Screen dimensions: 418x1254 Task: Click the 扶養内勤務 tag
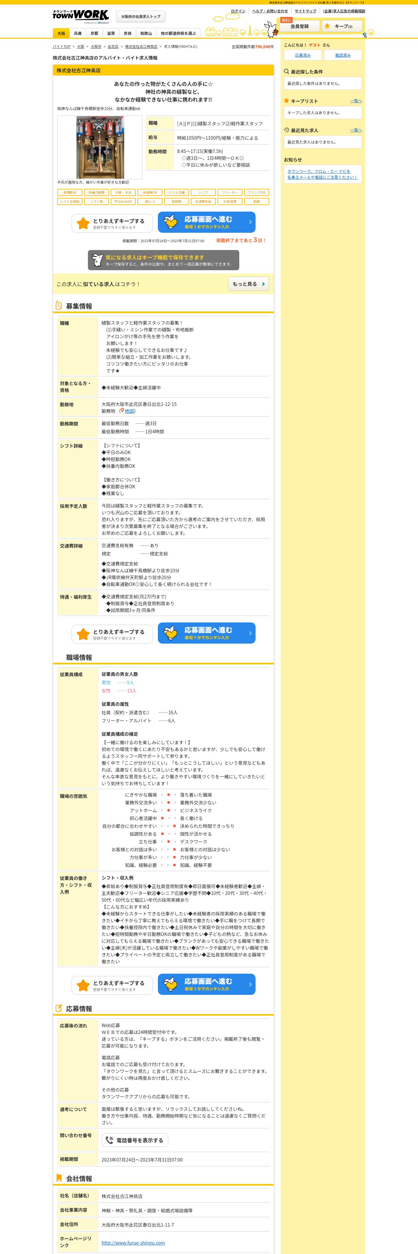coord(96,192)
